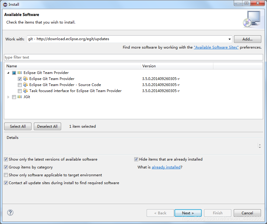Viewport: 267px width, 224px height.
Task: Click the Details scroll down arrow
Action: pos(260,147)
